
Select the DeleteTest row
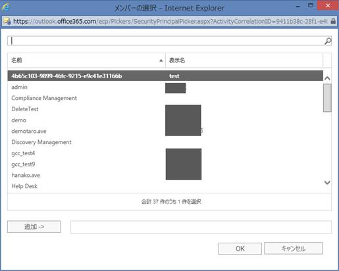tap(165, 109)
